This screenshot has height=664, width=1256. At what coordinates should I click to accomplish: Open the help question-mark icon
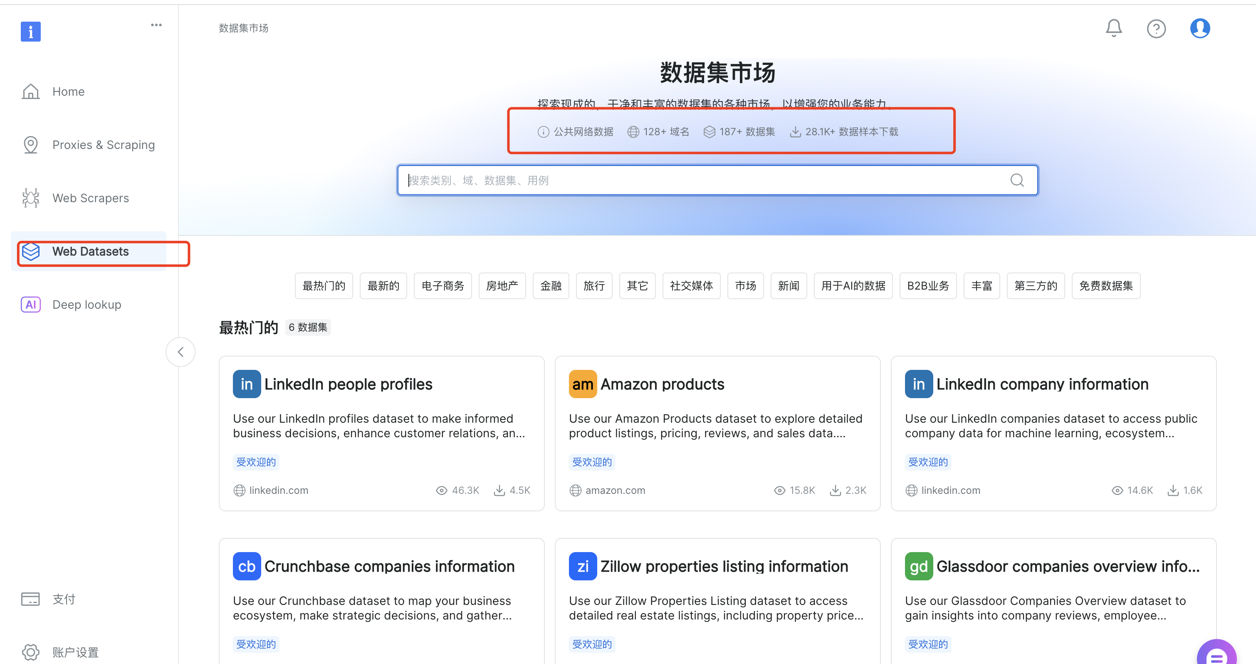pos(1156,29)
